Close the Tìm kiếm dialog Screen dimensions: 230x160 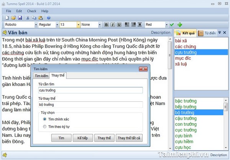coord(143,69)
